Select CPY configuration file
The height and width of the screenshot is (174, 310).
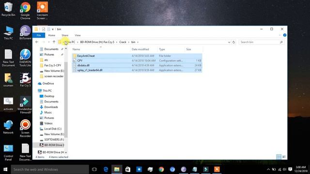pos(137,60)
